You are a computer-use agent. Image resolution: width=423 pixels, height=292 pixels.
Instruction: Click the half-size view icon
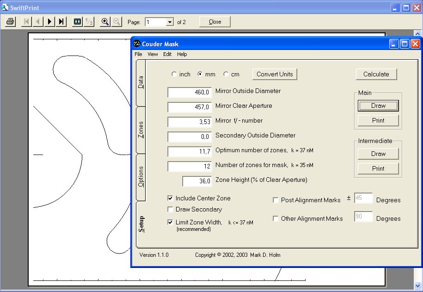point(89,22)
